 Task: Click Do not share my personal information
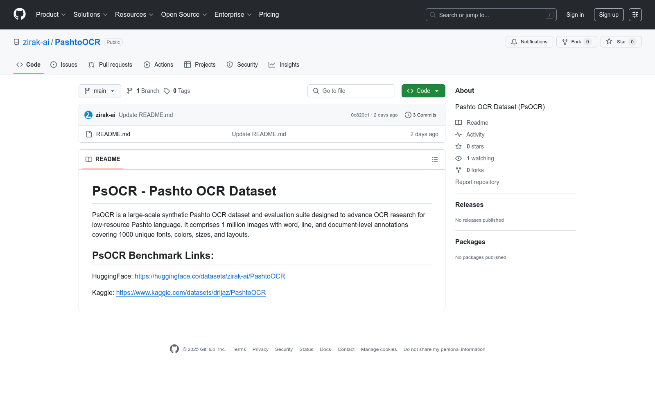click(x=444, y=349)
